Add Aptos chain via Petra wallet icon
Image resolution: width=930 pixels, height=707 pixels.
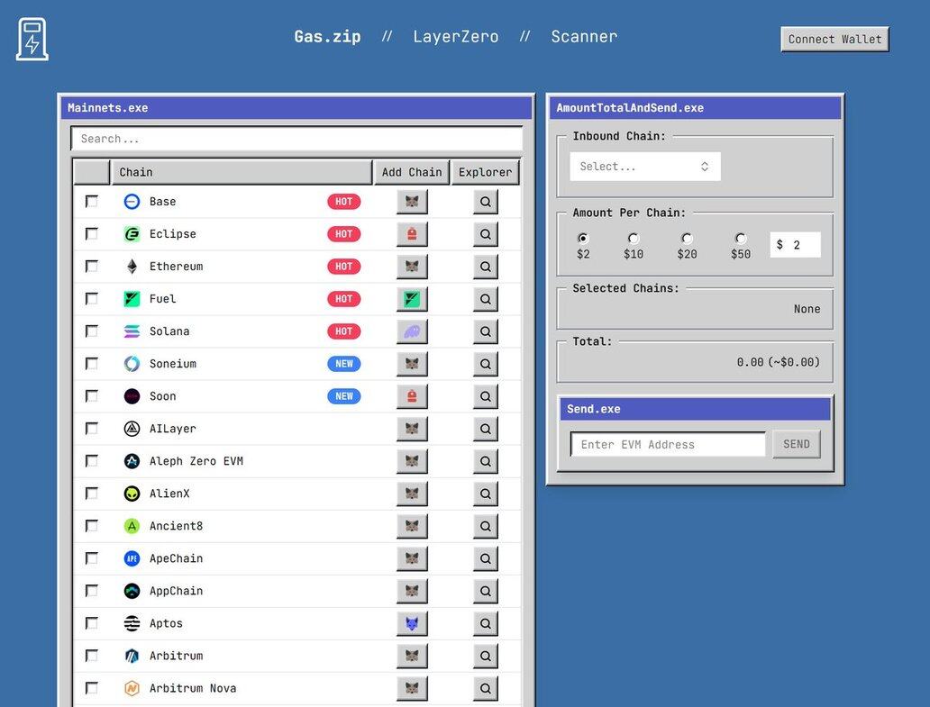412,623
